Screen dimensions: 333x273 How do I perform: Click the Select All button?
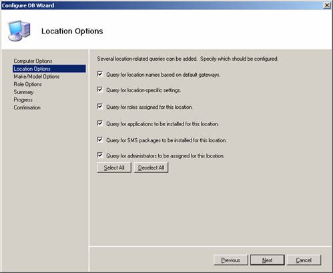pos(114,168)
